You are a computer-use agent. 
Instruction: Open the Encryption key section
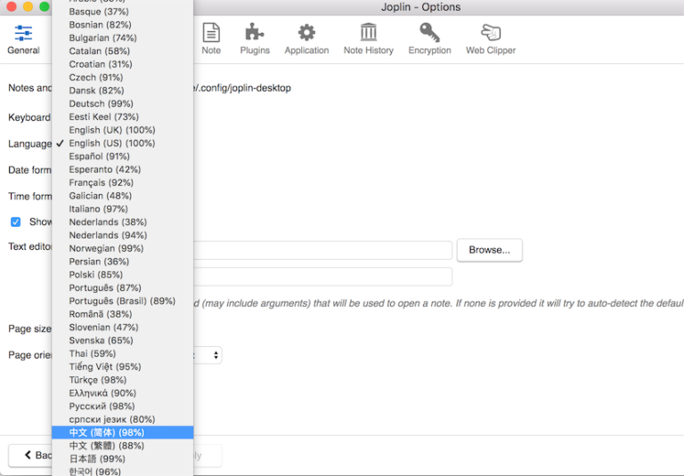tap(429, 39)
